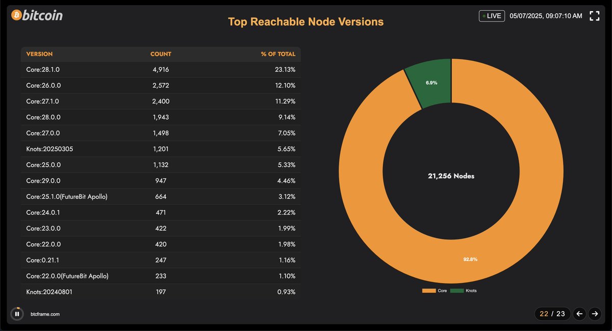The width and height of the screenshot is (612, 331).
Task: Select the Core:25.0.0 row label
Action: point(43,165)
